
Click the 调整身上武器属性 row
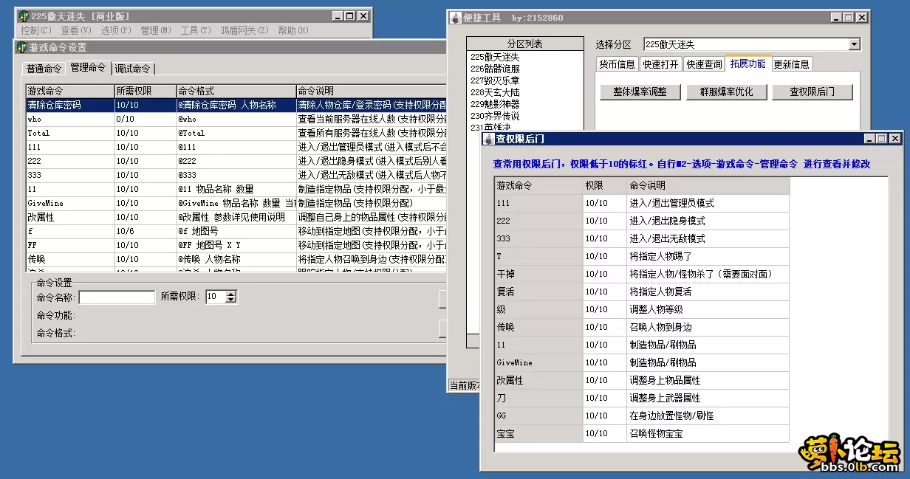click(642, 398)
